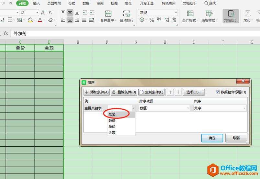The image size is (260, 179).
Task: Cancel the sort dialog
Action: pyautogui.click(x=236, y=138)
